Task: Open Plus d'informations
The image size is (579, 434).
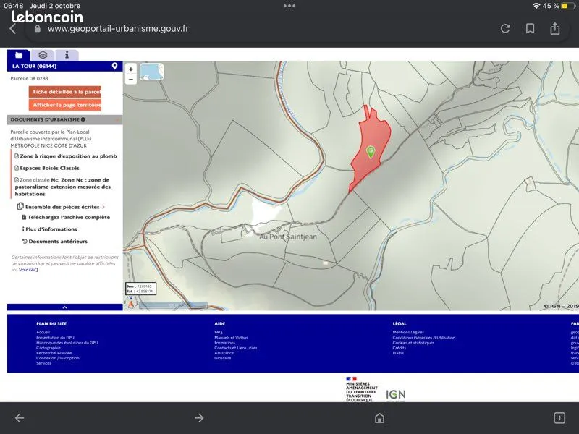Action: (49, 229)
